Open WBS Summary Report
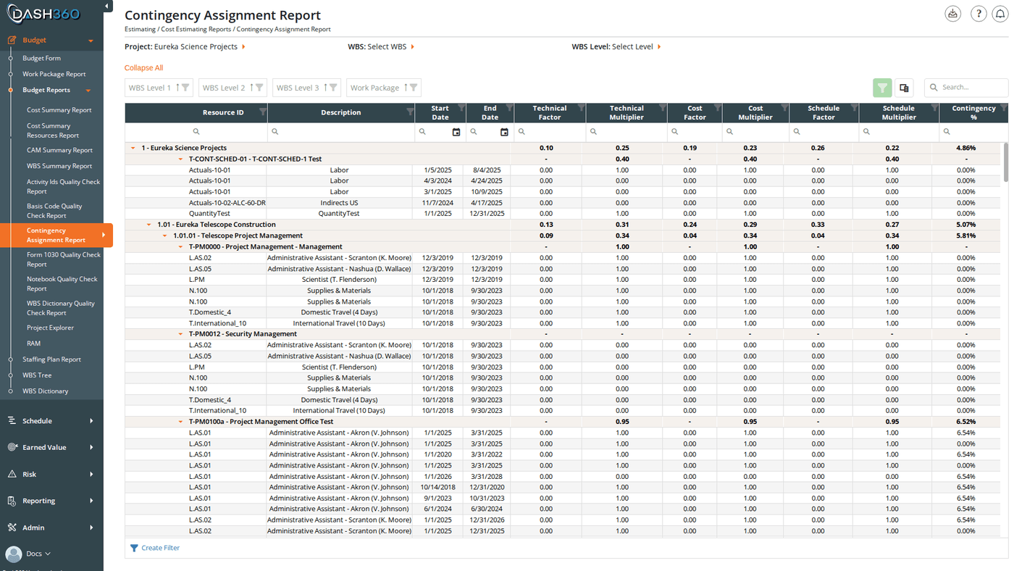Image resolution: width=1014 pixels, height=571 pixels. click(59, 166)
